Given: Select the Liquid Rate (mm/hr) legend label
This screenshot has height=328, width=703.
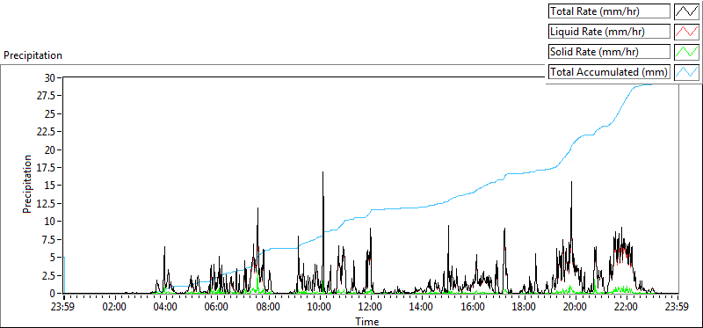Looking at the screenshot, I should click(610, 32).
